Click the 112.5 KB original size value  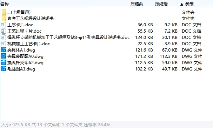click(x=144, y=63)
